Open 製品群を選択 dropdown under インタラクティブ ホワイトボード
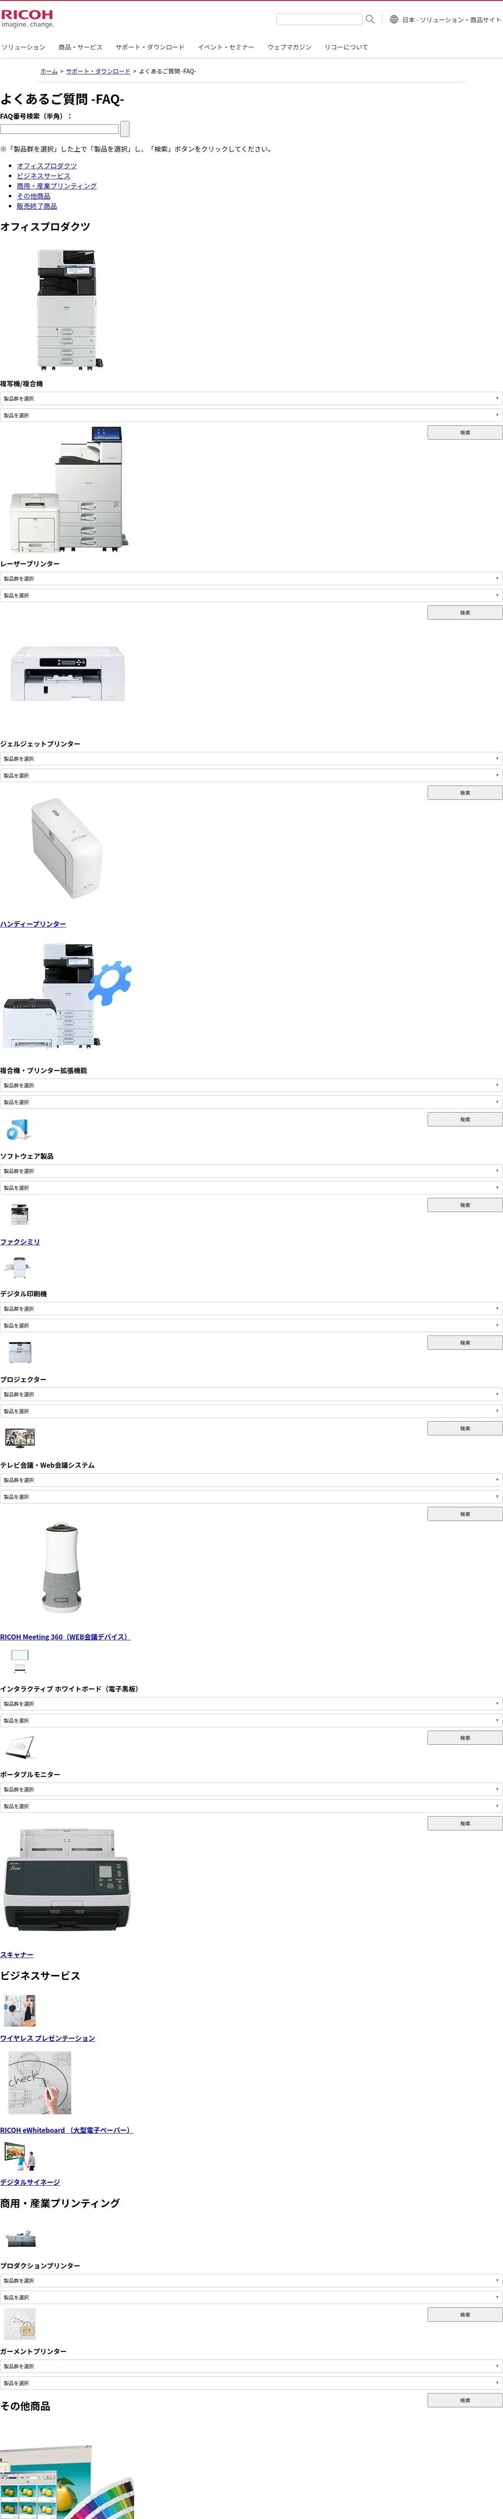Image resolution: width=503 pixels, height=2519 pixels. (x=251, y=1703)
